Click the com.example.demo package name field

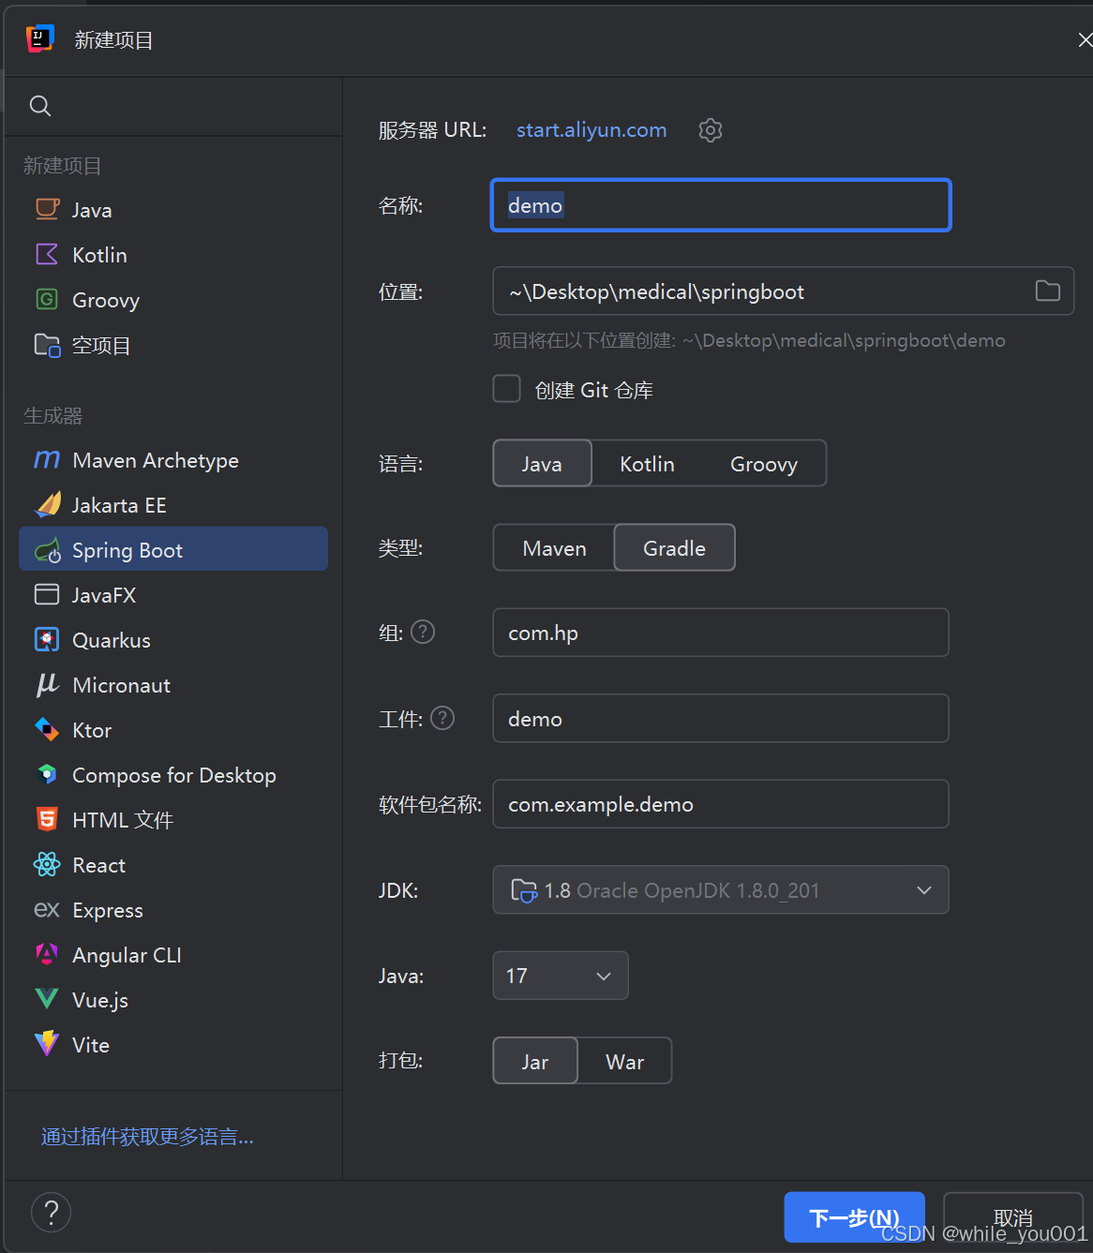[x=721, y=804]
